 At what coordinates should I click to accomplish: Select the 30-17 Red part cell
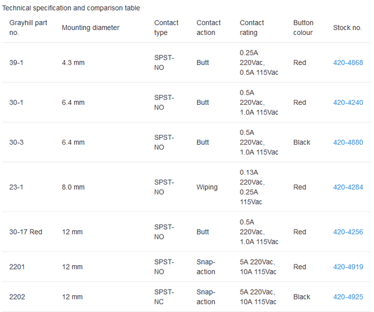click(x=26, y=232)
